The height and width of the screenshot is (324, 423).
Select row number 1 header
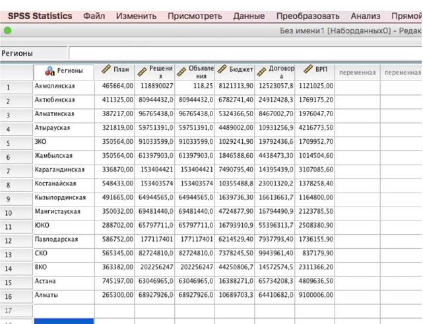pyautogui.click(x=16, y=87)
